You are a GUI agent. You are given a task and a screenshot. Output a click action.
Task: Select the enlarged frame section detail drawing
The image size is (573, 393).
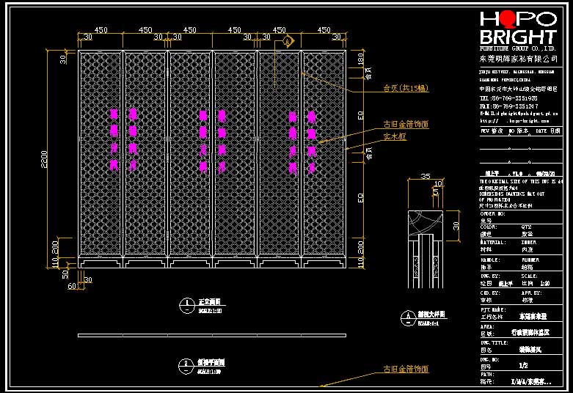tap(426, 249)
